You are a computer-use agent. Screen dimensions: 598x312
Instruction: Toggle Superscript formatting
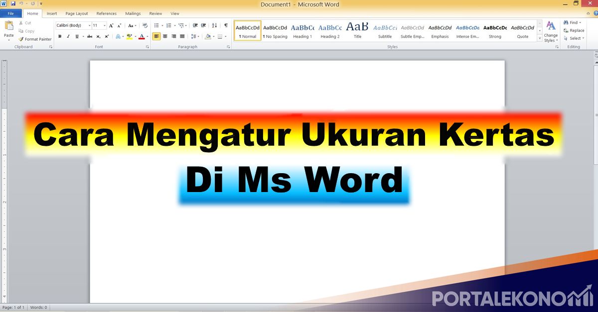[107, 36]
